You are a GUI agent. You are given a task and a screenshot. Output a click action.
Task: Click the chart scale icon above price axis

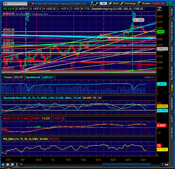pyautogui.click(x=159, y=9)
